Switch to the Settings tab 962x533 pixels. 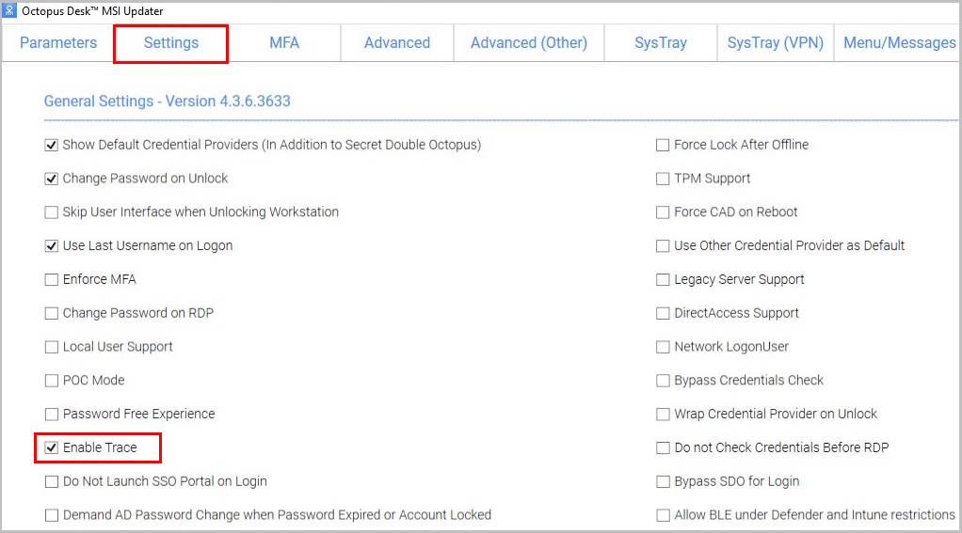point(171,43)
